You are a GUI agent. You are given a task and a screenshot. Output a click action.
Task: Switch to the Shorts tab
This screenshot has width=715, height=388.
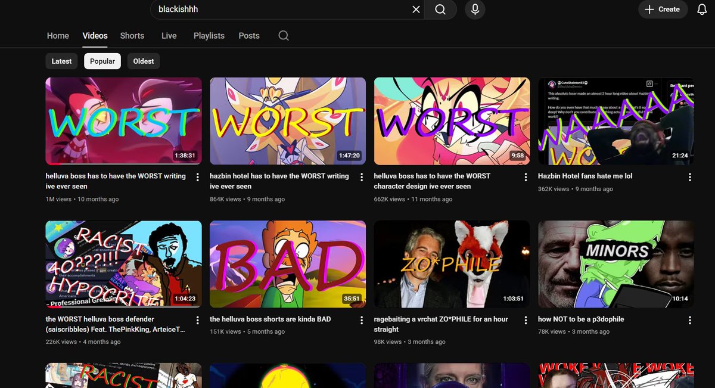click(x=132, y=36)
